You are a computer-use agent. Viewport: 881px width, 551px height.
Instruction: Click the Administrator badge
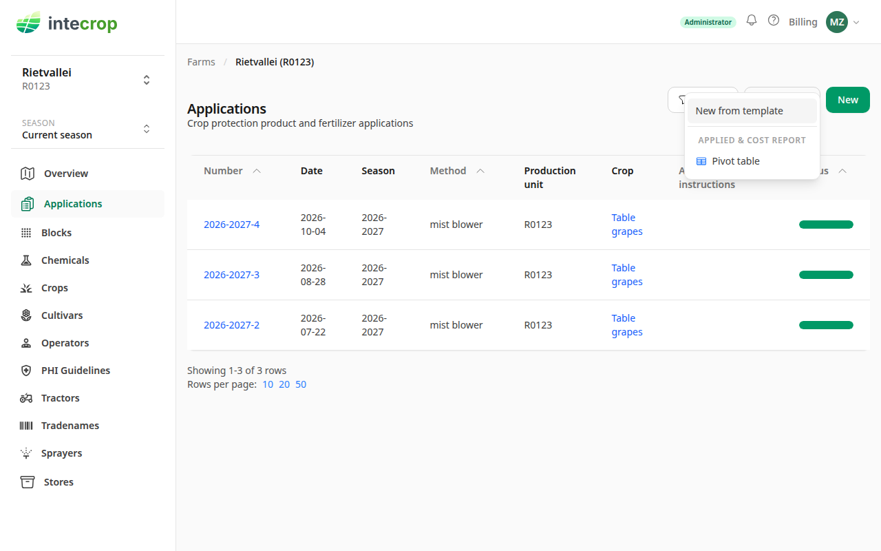click(708, 22)
